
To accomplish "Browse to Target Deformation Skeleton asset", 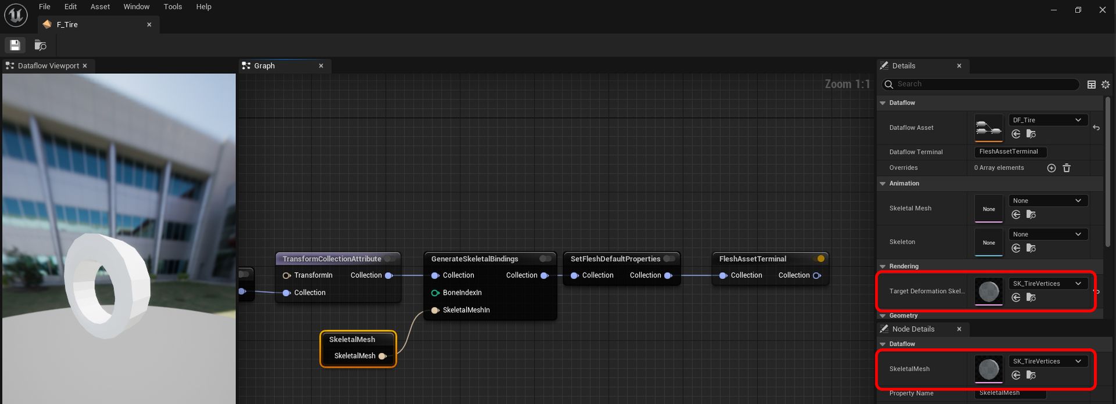I will click(1031, 298).
